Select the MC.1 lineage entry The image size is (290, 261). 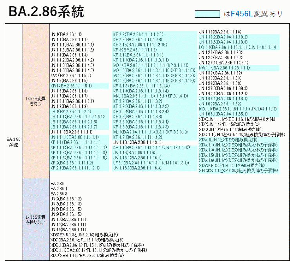click(149, 65)
